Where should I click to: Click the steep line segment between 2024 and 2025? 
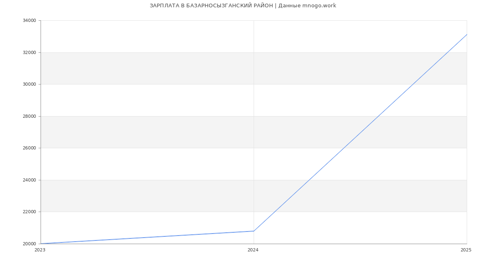pyautogui.click(x=360, y=133)
